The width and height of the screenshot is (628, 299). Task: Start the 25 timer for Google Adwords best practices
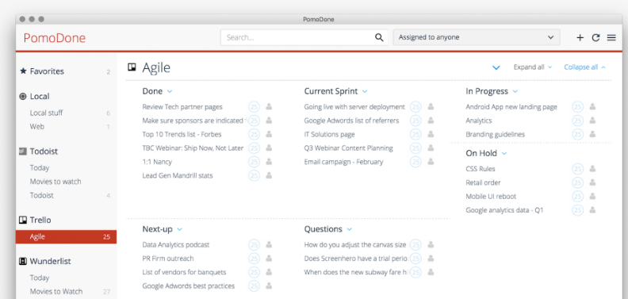(254, 286)
